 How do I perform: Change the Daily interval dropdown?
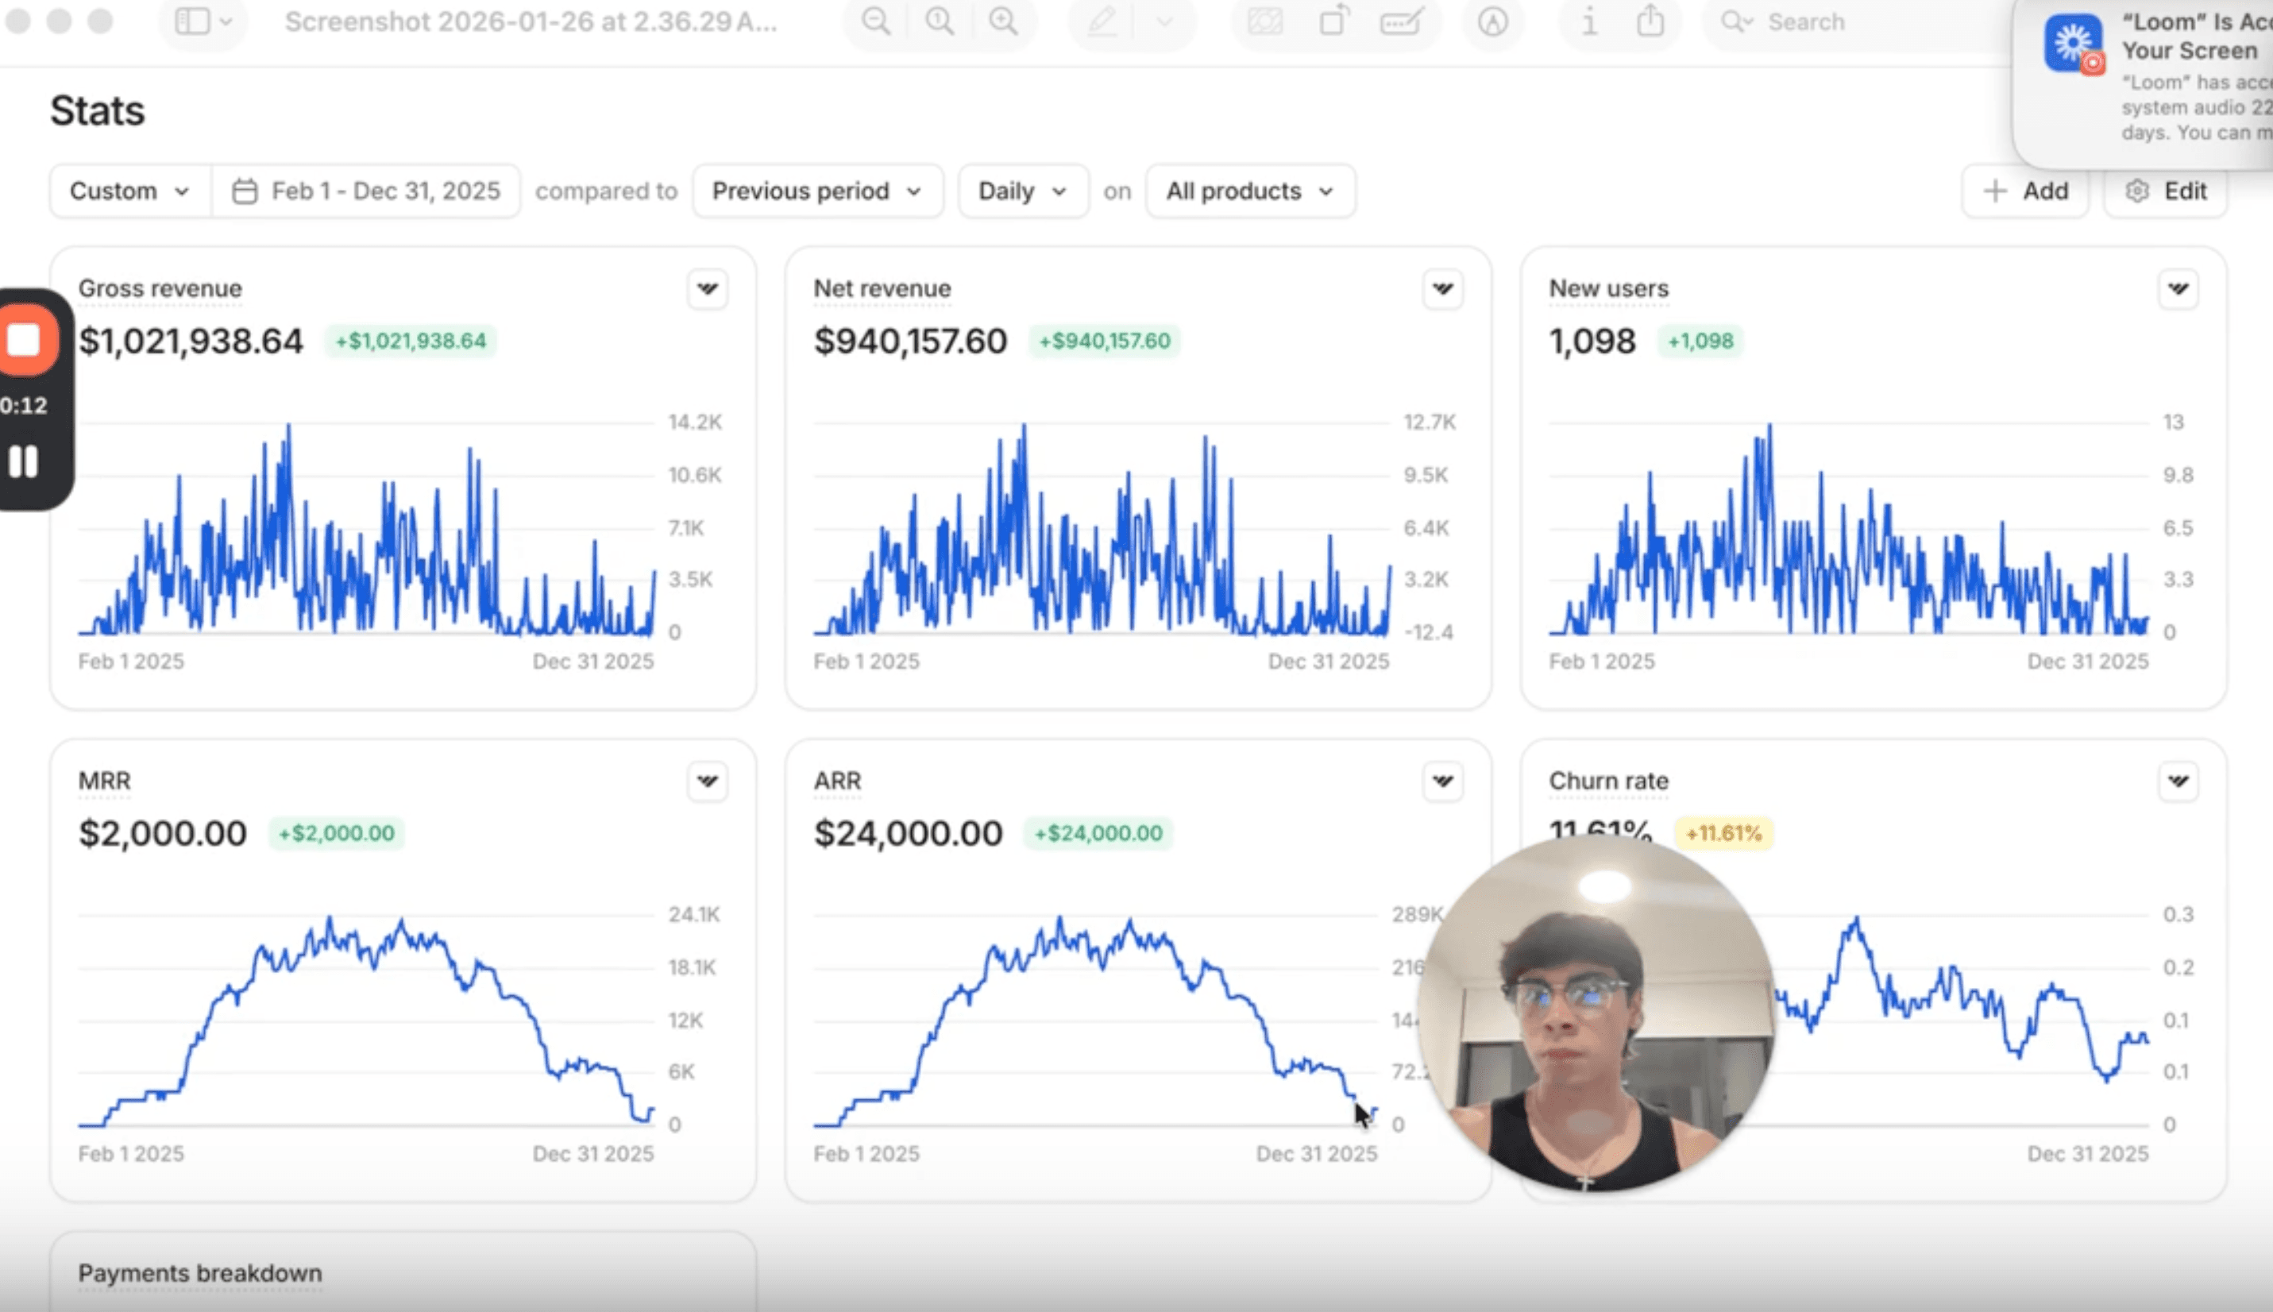coord(1023,191)
